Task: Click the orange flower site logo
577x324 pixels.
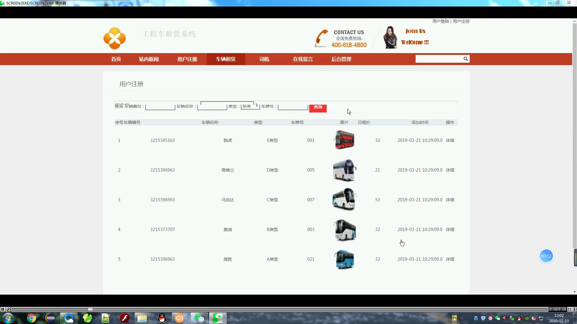Action: point(114,38)
